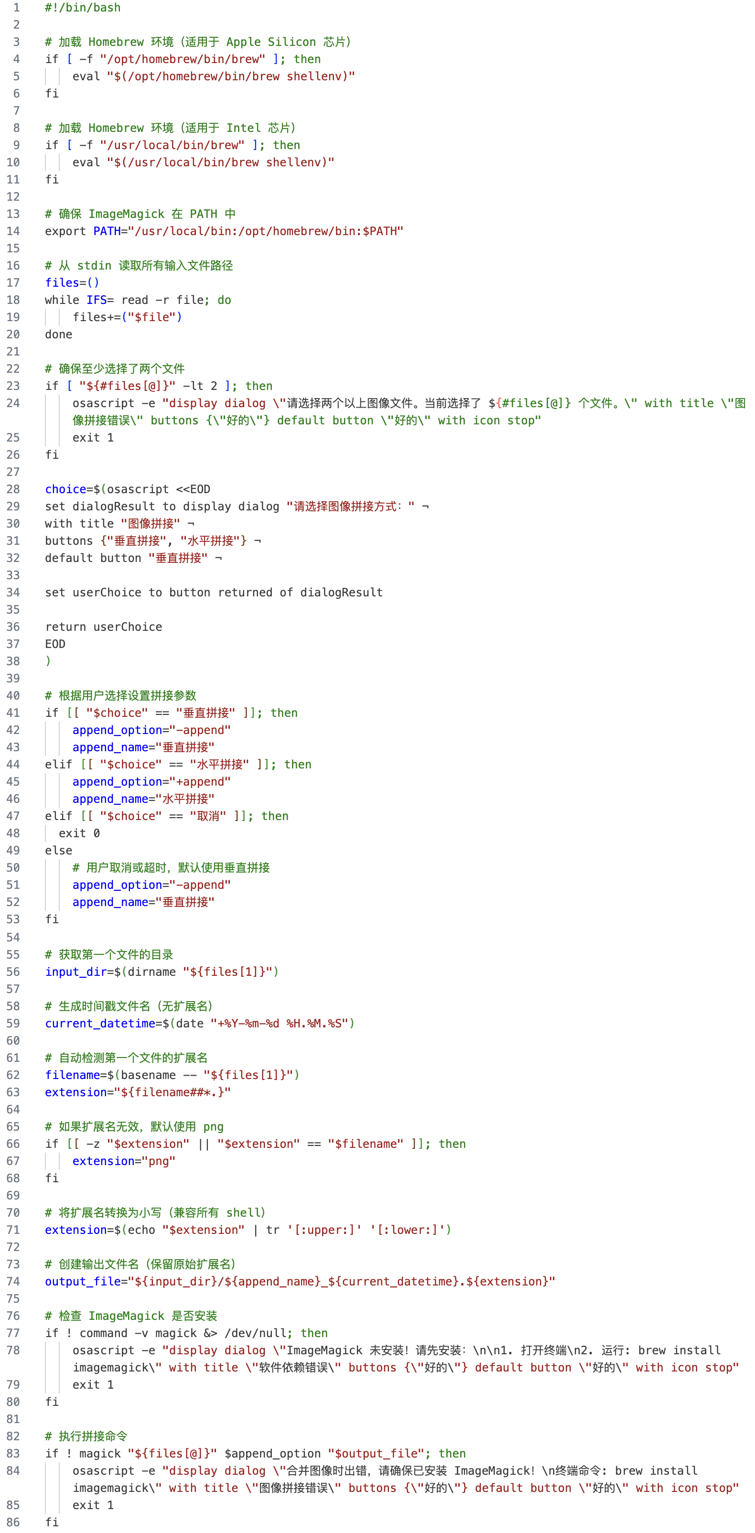Click line number 28 in the gutter
This screenshot has height=1533, width=755.
(13, 489)
